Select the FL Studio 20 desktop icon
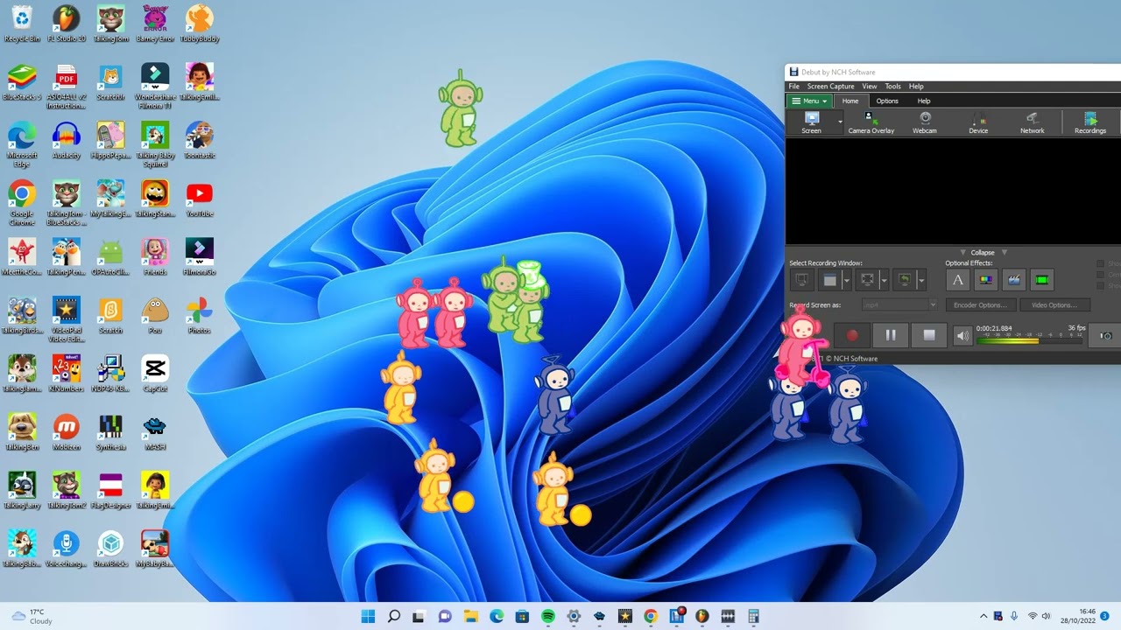The image size is (1121, 630). tap(67, 24)
